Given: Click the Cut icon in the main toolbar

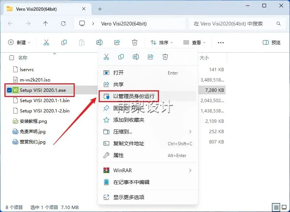Looking at the screenshot, I should (x=46, y=43).
